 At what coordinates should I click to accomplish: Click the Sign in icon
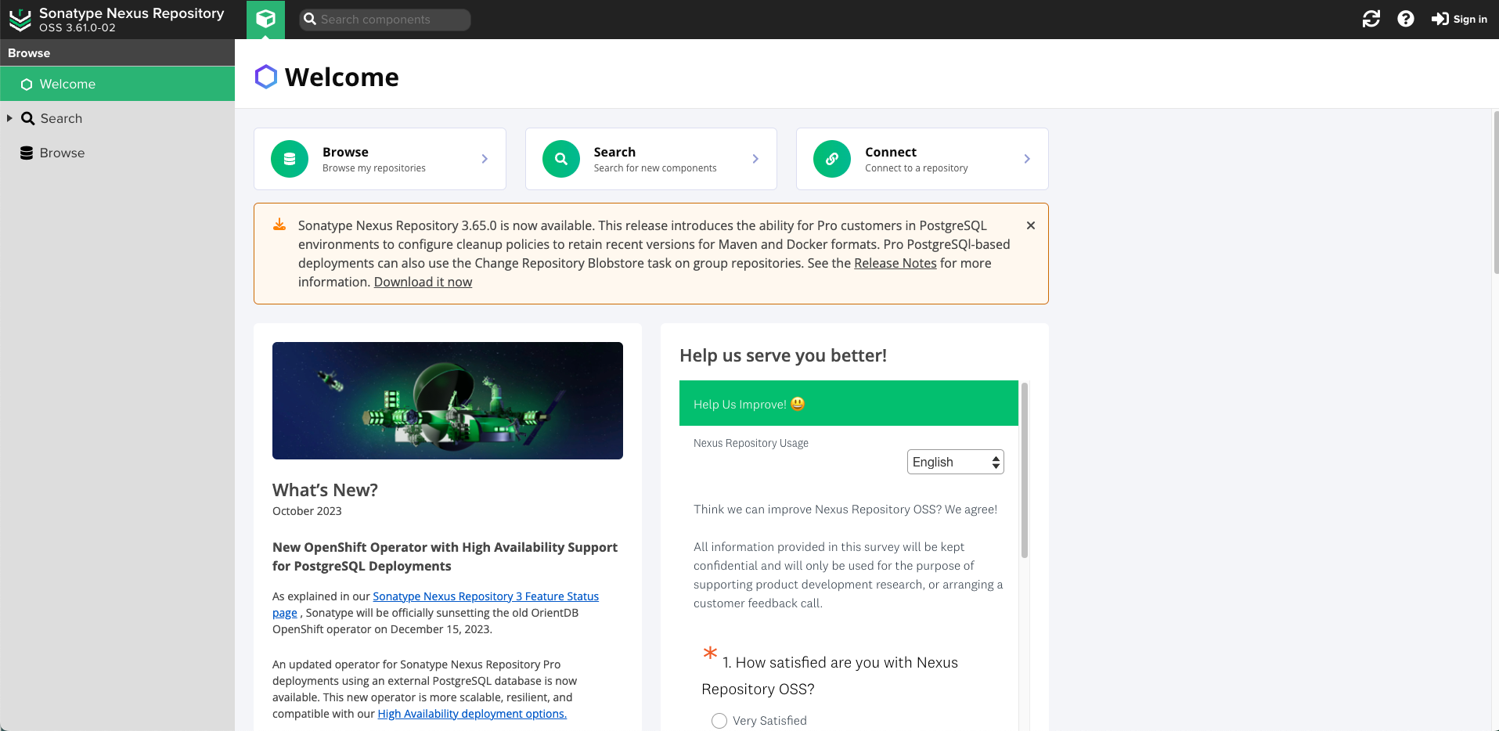[1440, 19]
